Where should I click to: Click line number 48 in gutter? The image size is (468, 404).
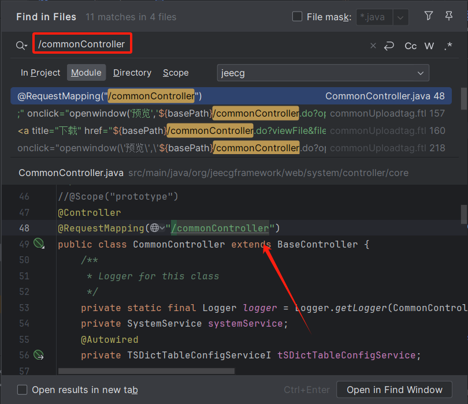point(24,229)
